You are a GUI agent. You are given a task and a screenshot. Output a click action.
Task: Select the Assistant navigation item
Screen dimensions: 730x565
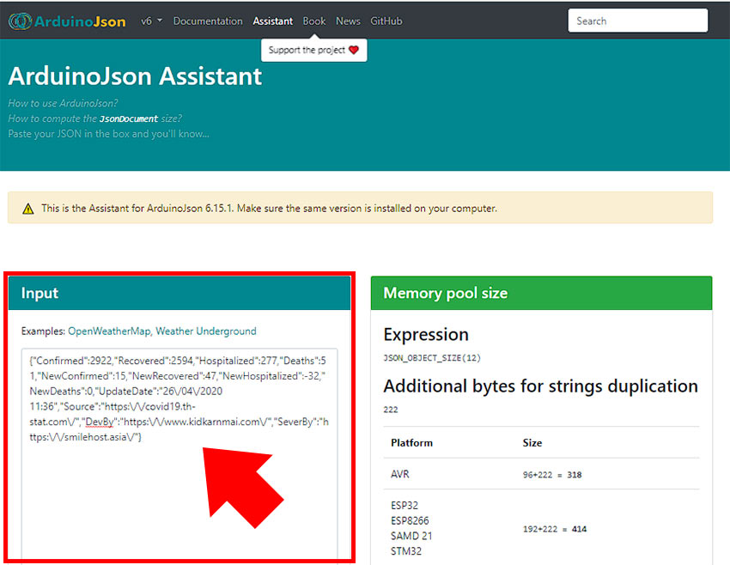(x=272, y=21)
